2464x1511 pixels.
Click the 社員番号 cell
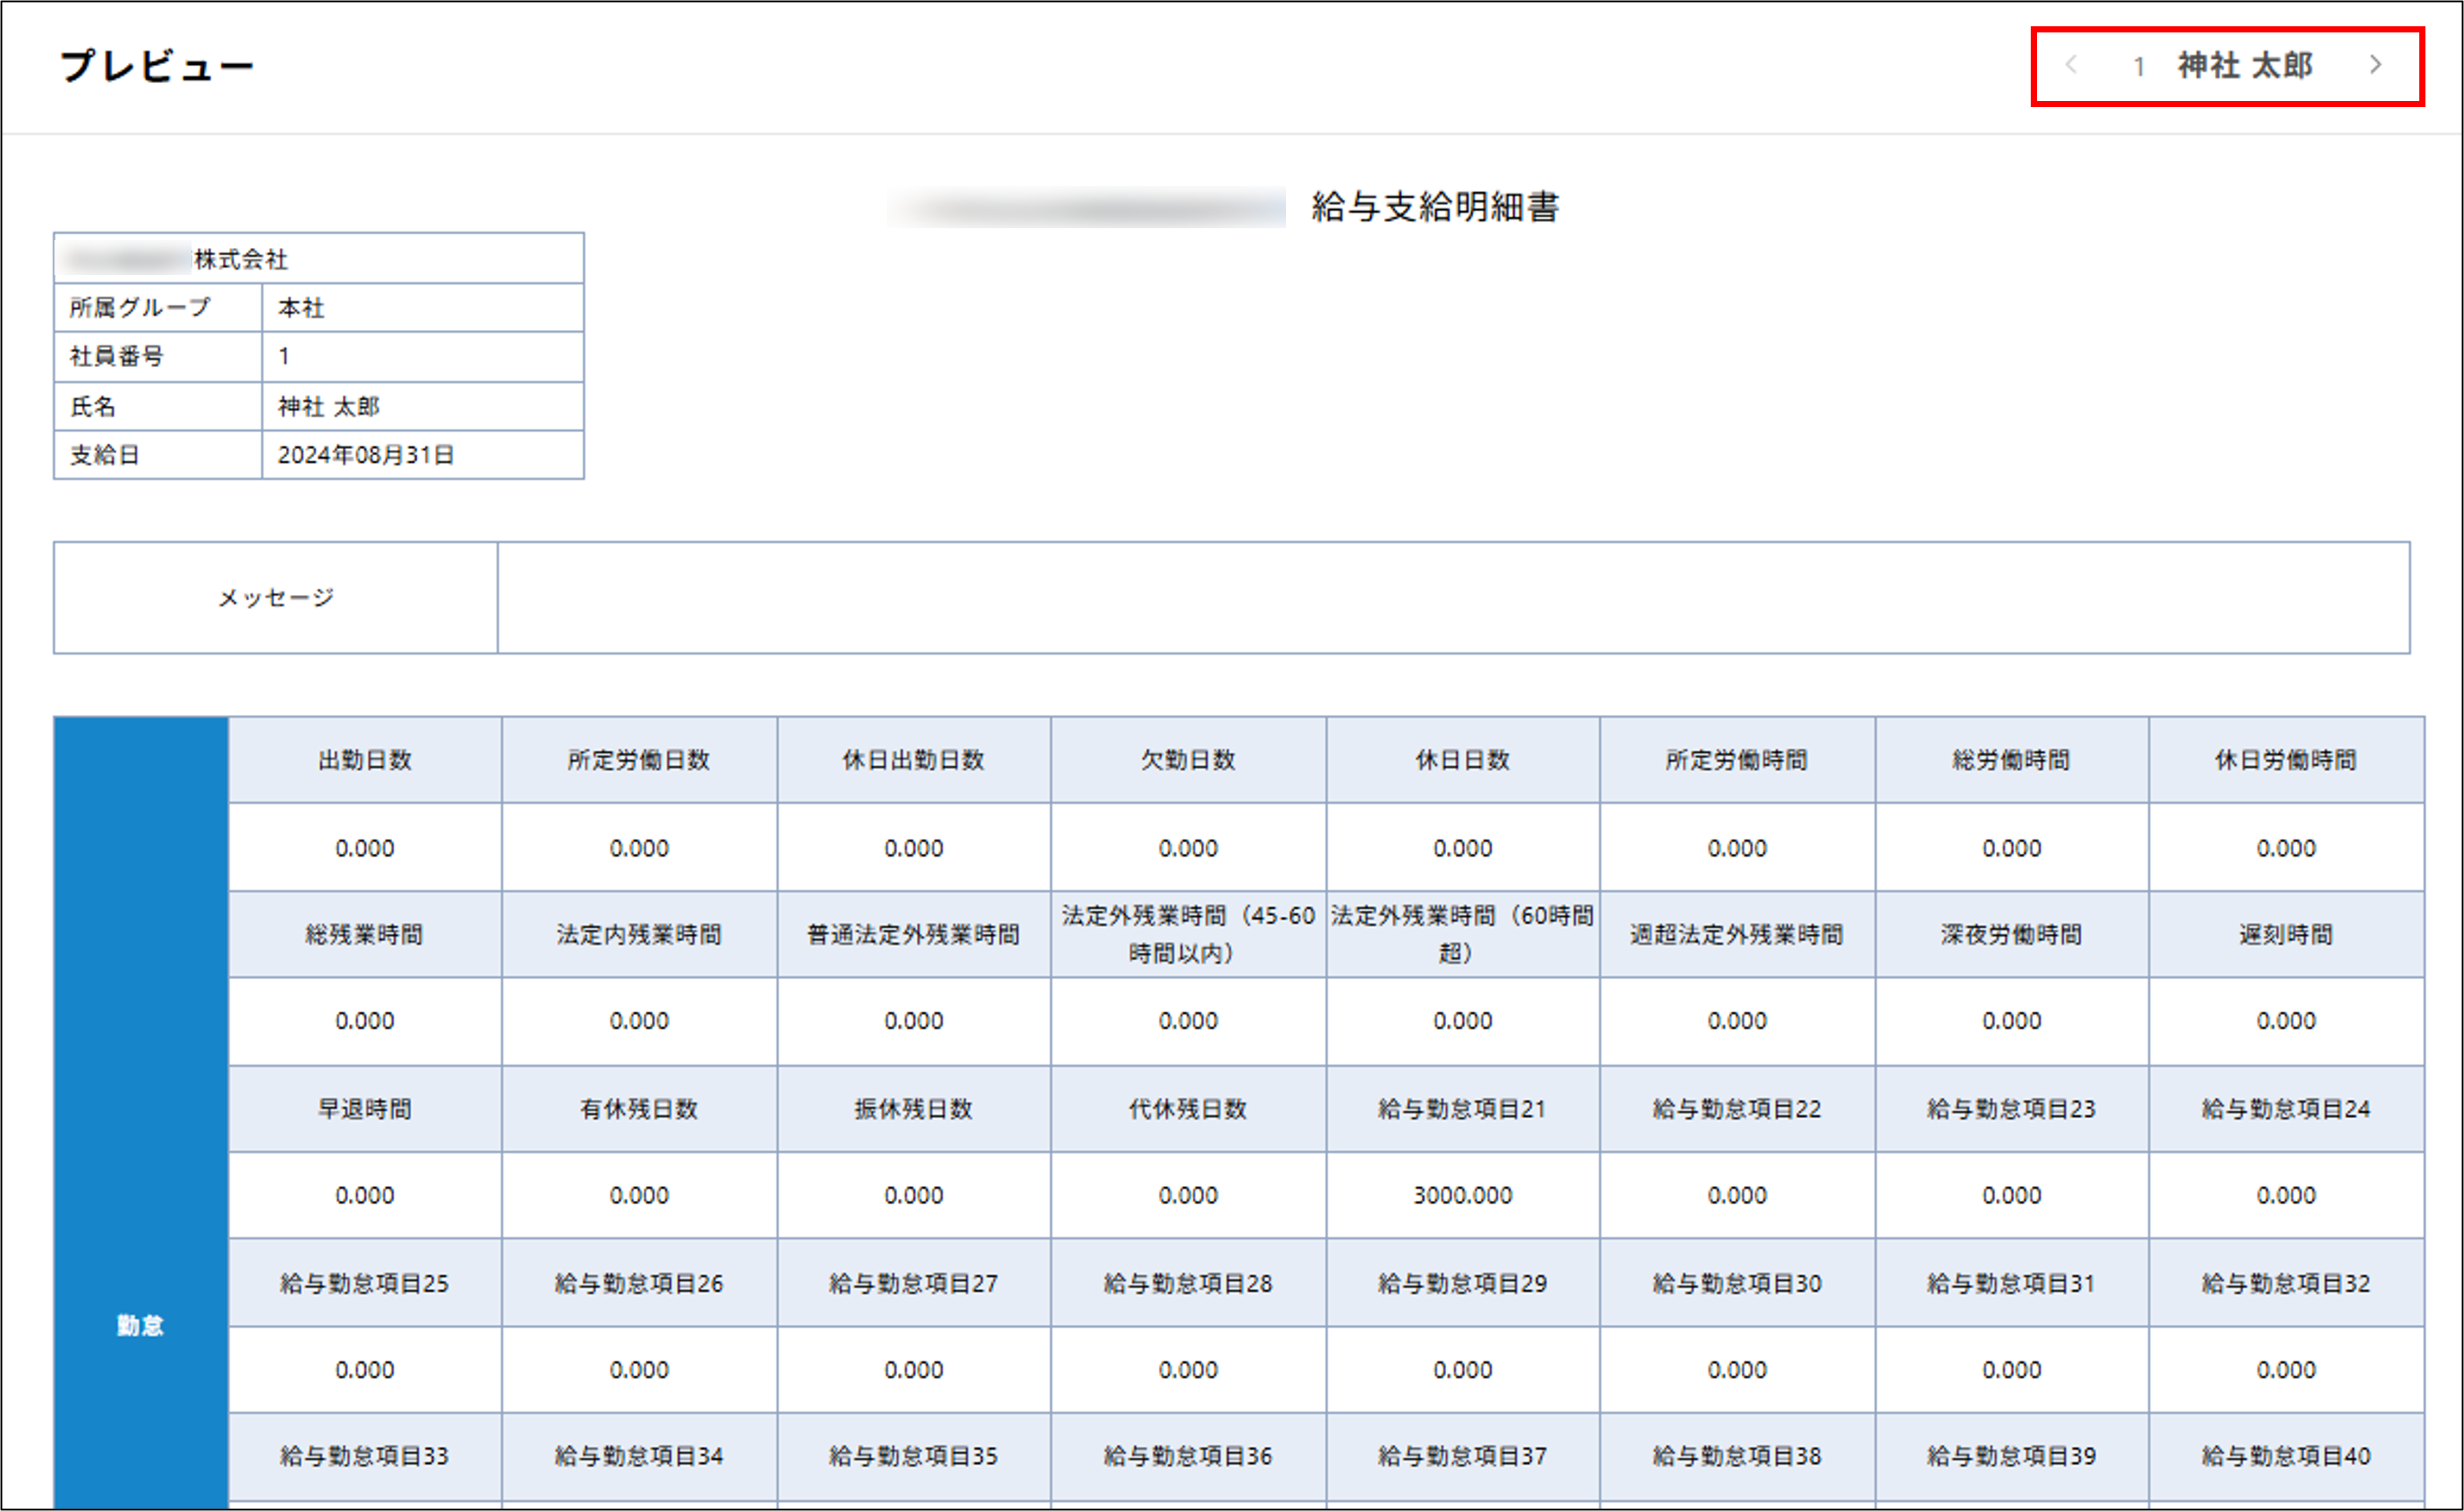pyautogui.click(x=157, y=357)
